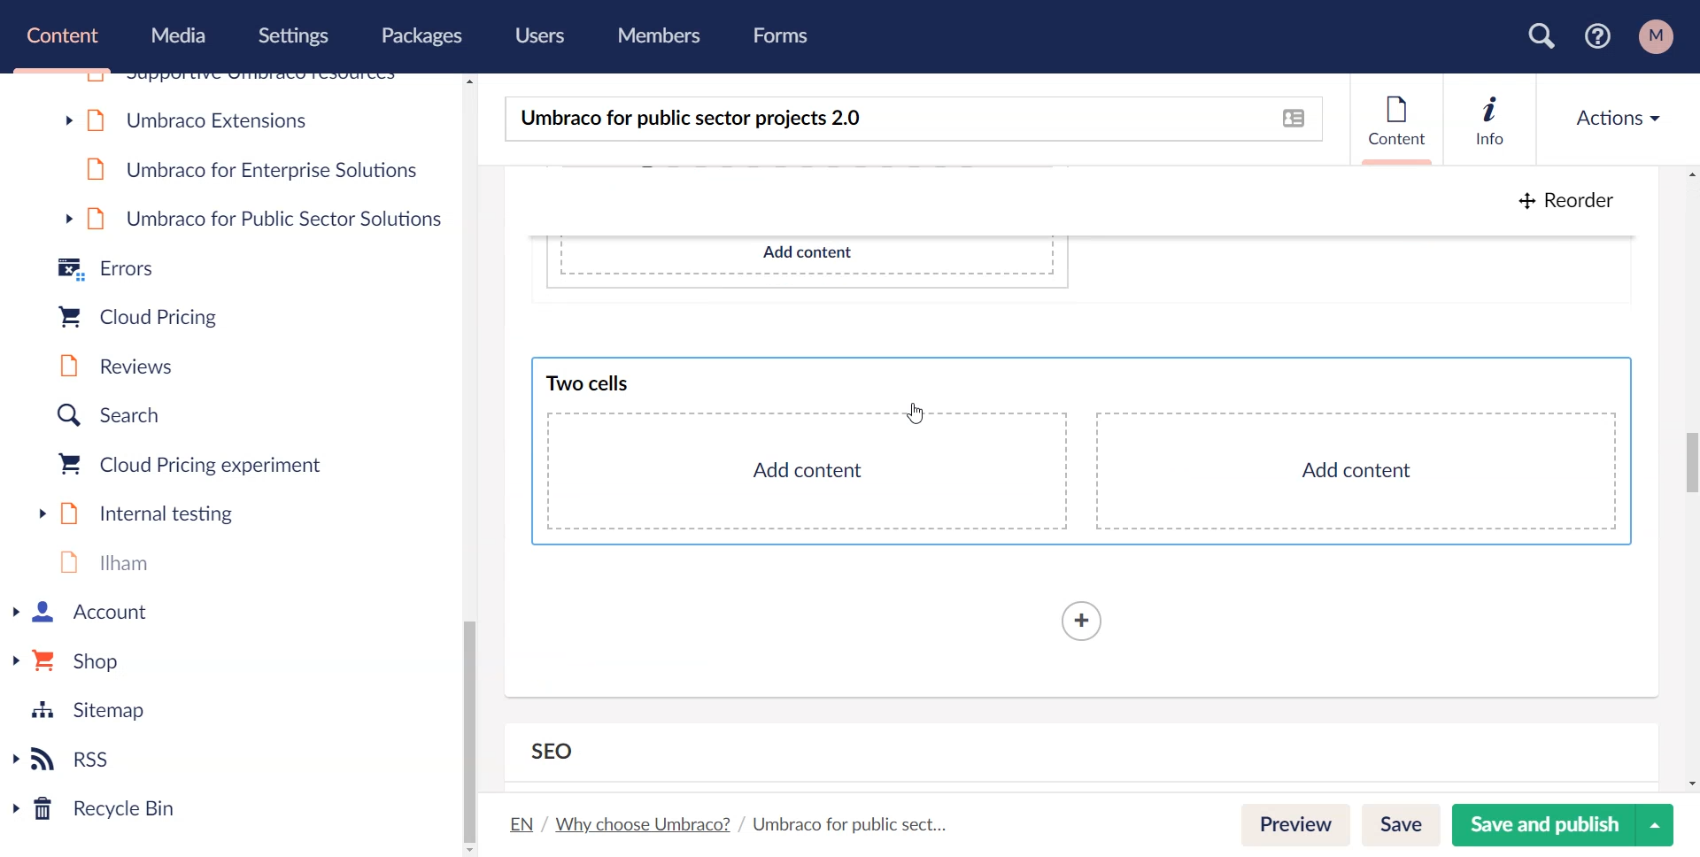The height and width of the screenshot is (857, 1700).
Task: Expand the Internal testing tree node
Action: click(42, 513)
